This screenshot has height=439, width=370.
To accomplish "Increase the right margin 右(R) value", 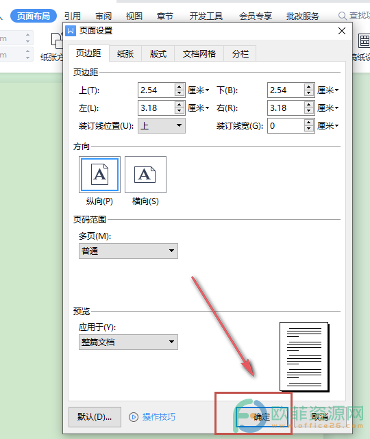I will (x=308, y=105).
